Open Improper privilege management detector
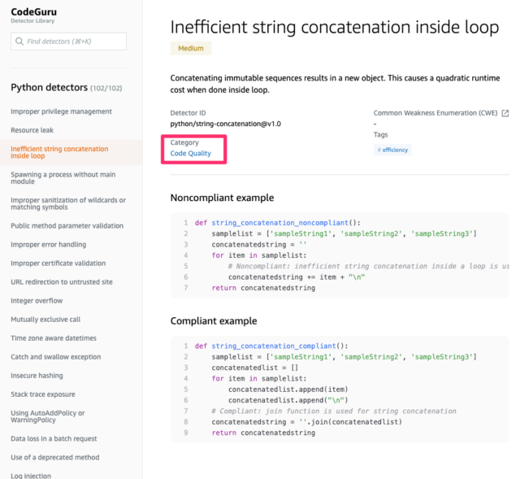This screenshot has width=520, height=479. click(x=61, y=111)
